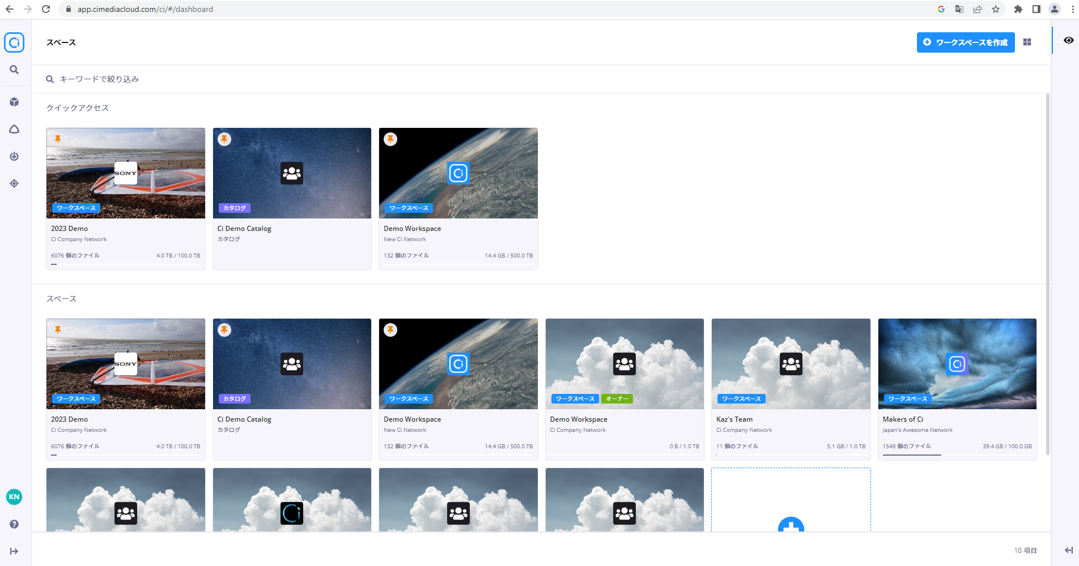1079x566 pixels.
Task: Click the group icon on Spaces Ci Demo Catalog
Action: pos(292,364)
